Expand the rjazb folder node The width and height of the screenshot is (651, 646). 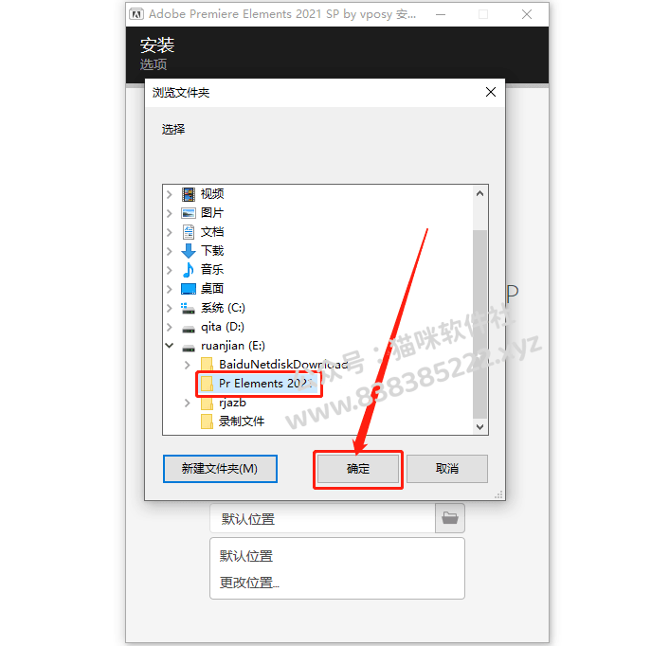point(188,403)
